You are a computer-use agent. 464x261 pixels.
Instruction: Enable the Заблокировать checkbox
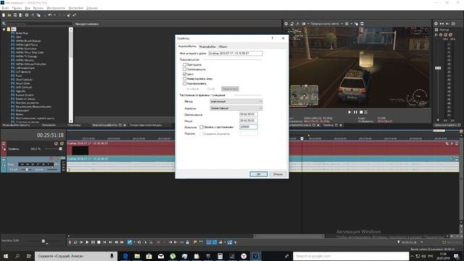185,70
